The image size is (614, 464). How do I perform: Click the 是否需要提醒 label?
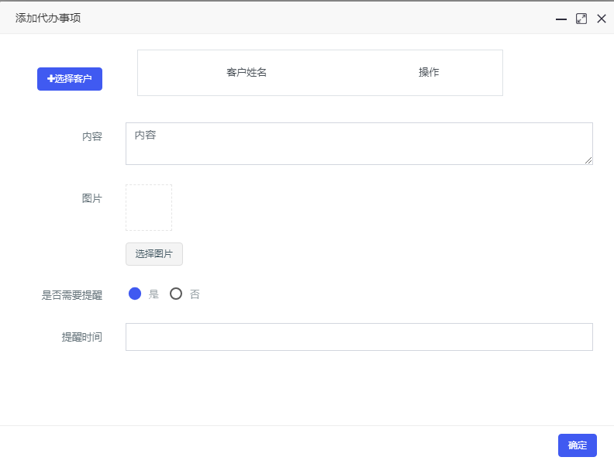pyautogui.click(x=72, y=295)
